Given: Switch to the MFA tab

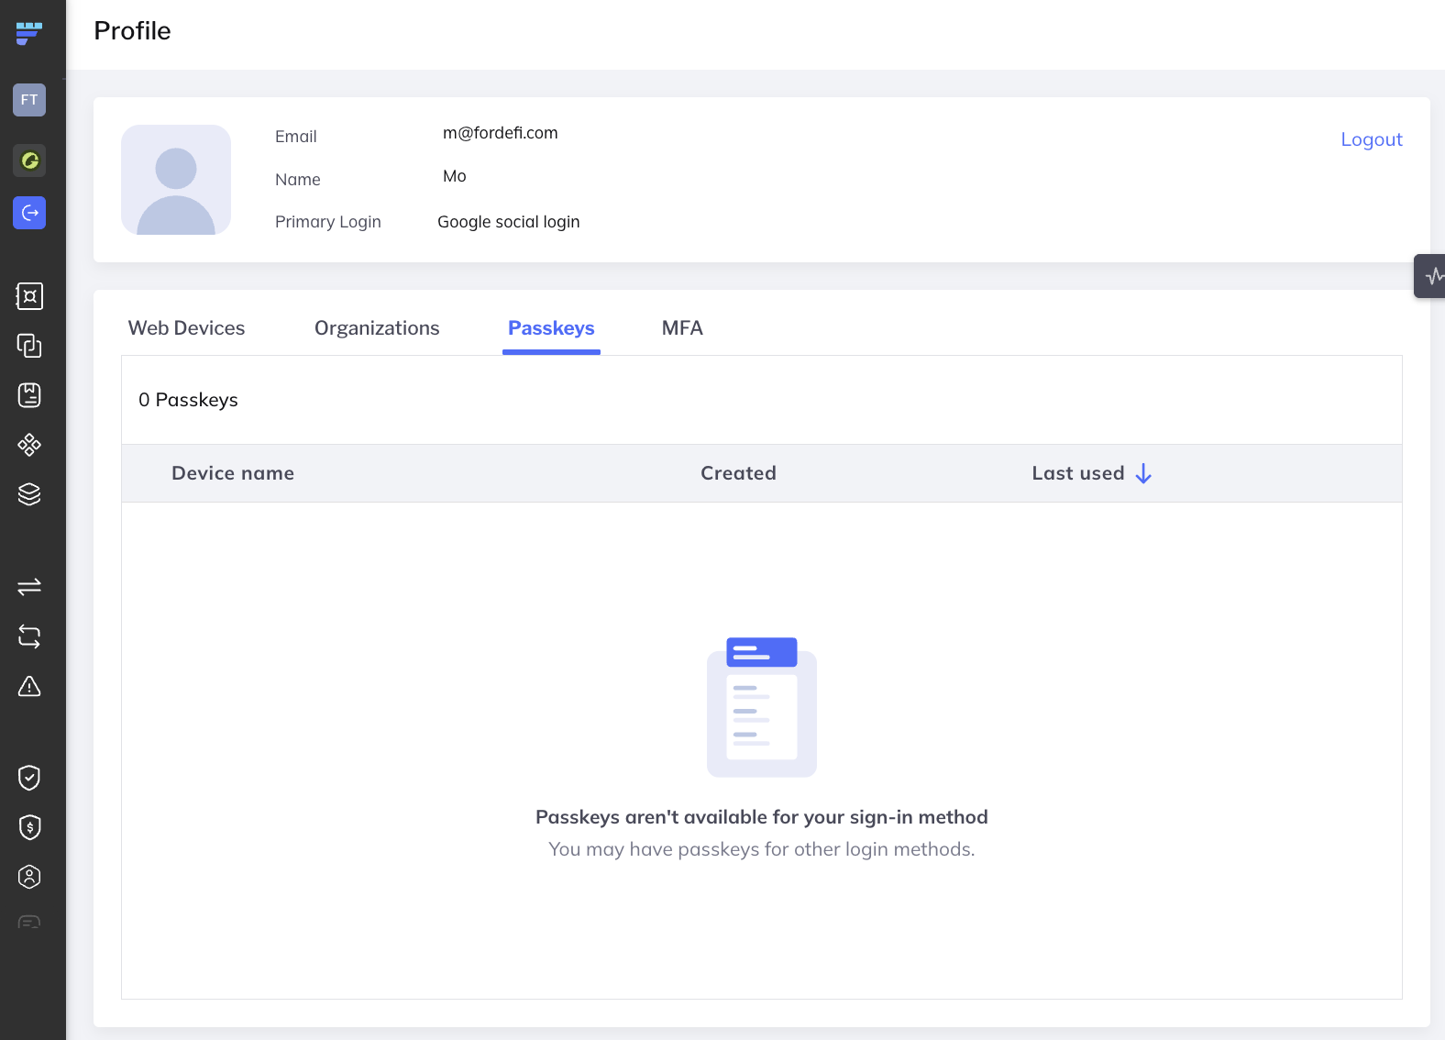Looking at the screenshot, I should click(x=682, y=328).
